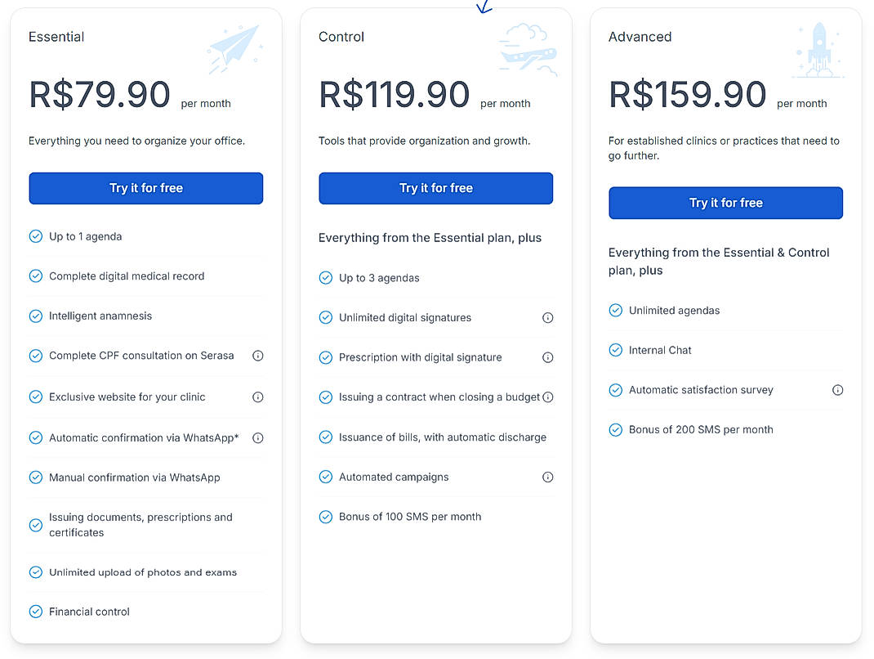Click the Essential plan title
The height and width of the screenshot is (659, 874).
tap(56, 37)
